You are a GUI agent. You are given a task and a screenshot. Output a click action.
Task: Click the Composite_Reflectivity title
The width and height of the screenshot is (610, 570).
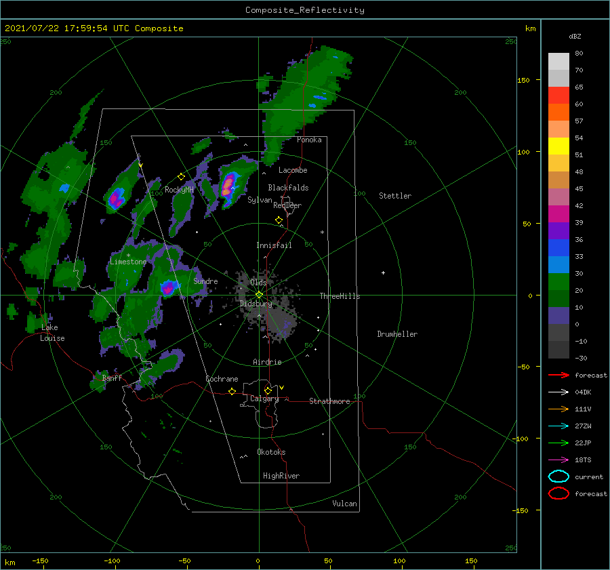pos(305,10)
